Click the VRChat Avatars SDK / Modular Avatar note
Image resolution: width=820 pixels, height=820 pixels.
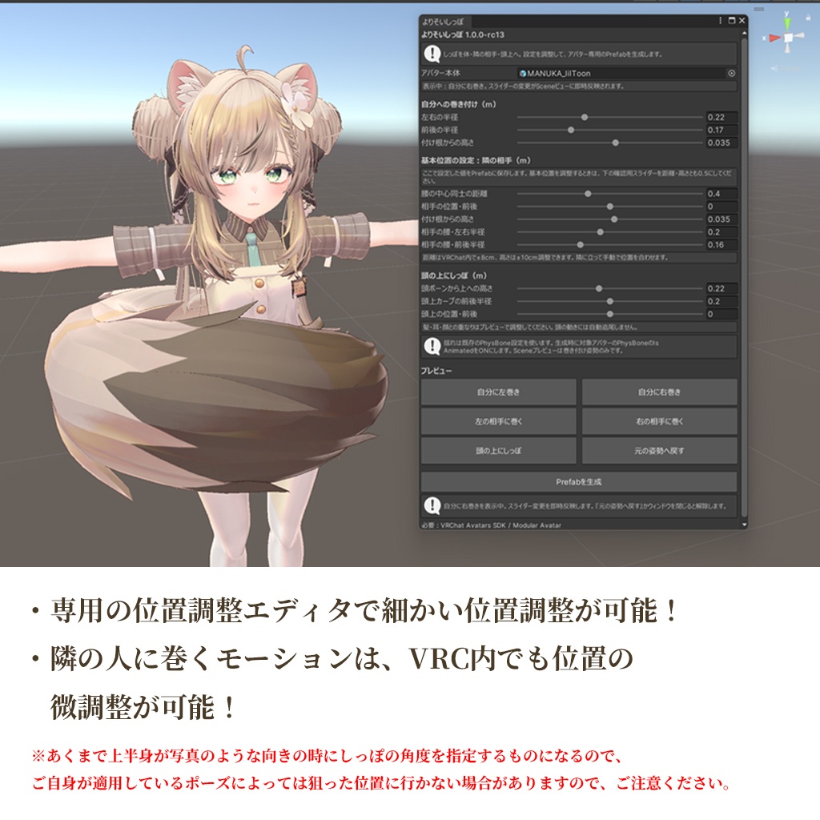pos(491,525)
